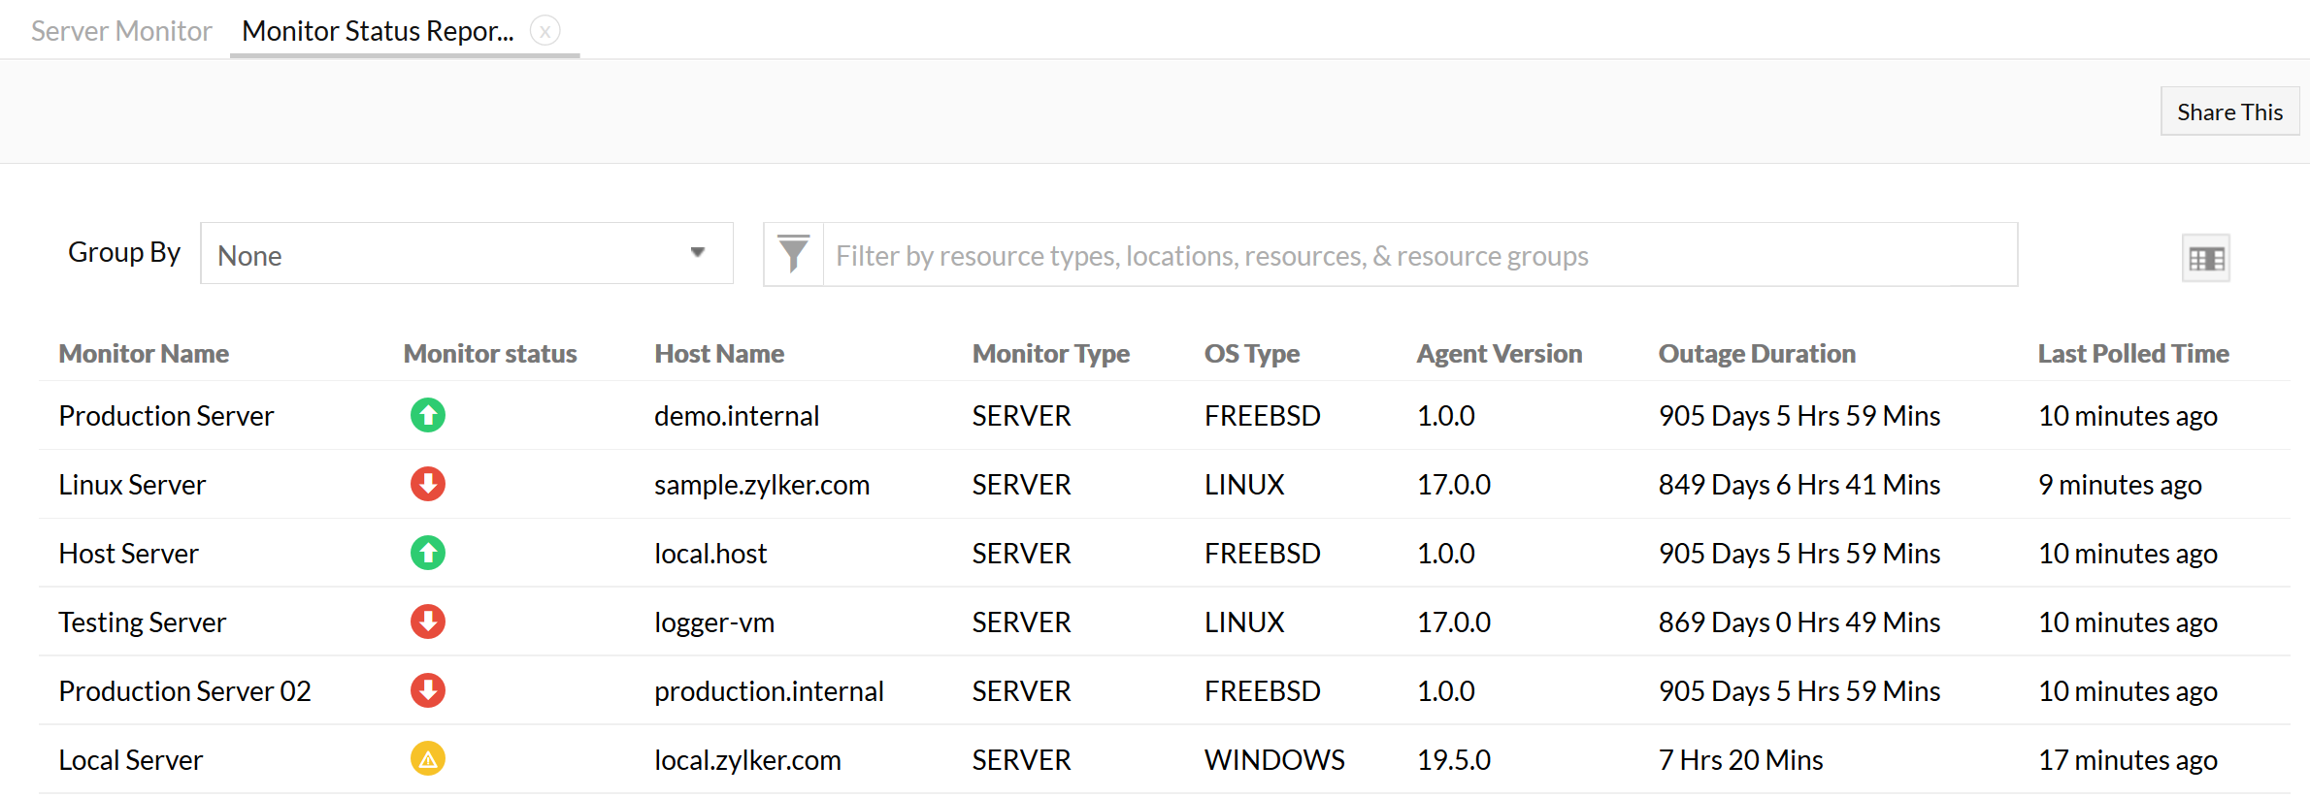Select the Monitor Status Report tab
Screen dimensions: 2310x797
[x=378, y=31]
